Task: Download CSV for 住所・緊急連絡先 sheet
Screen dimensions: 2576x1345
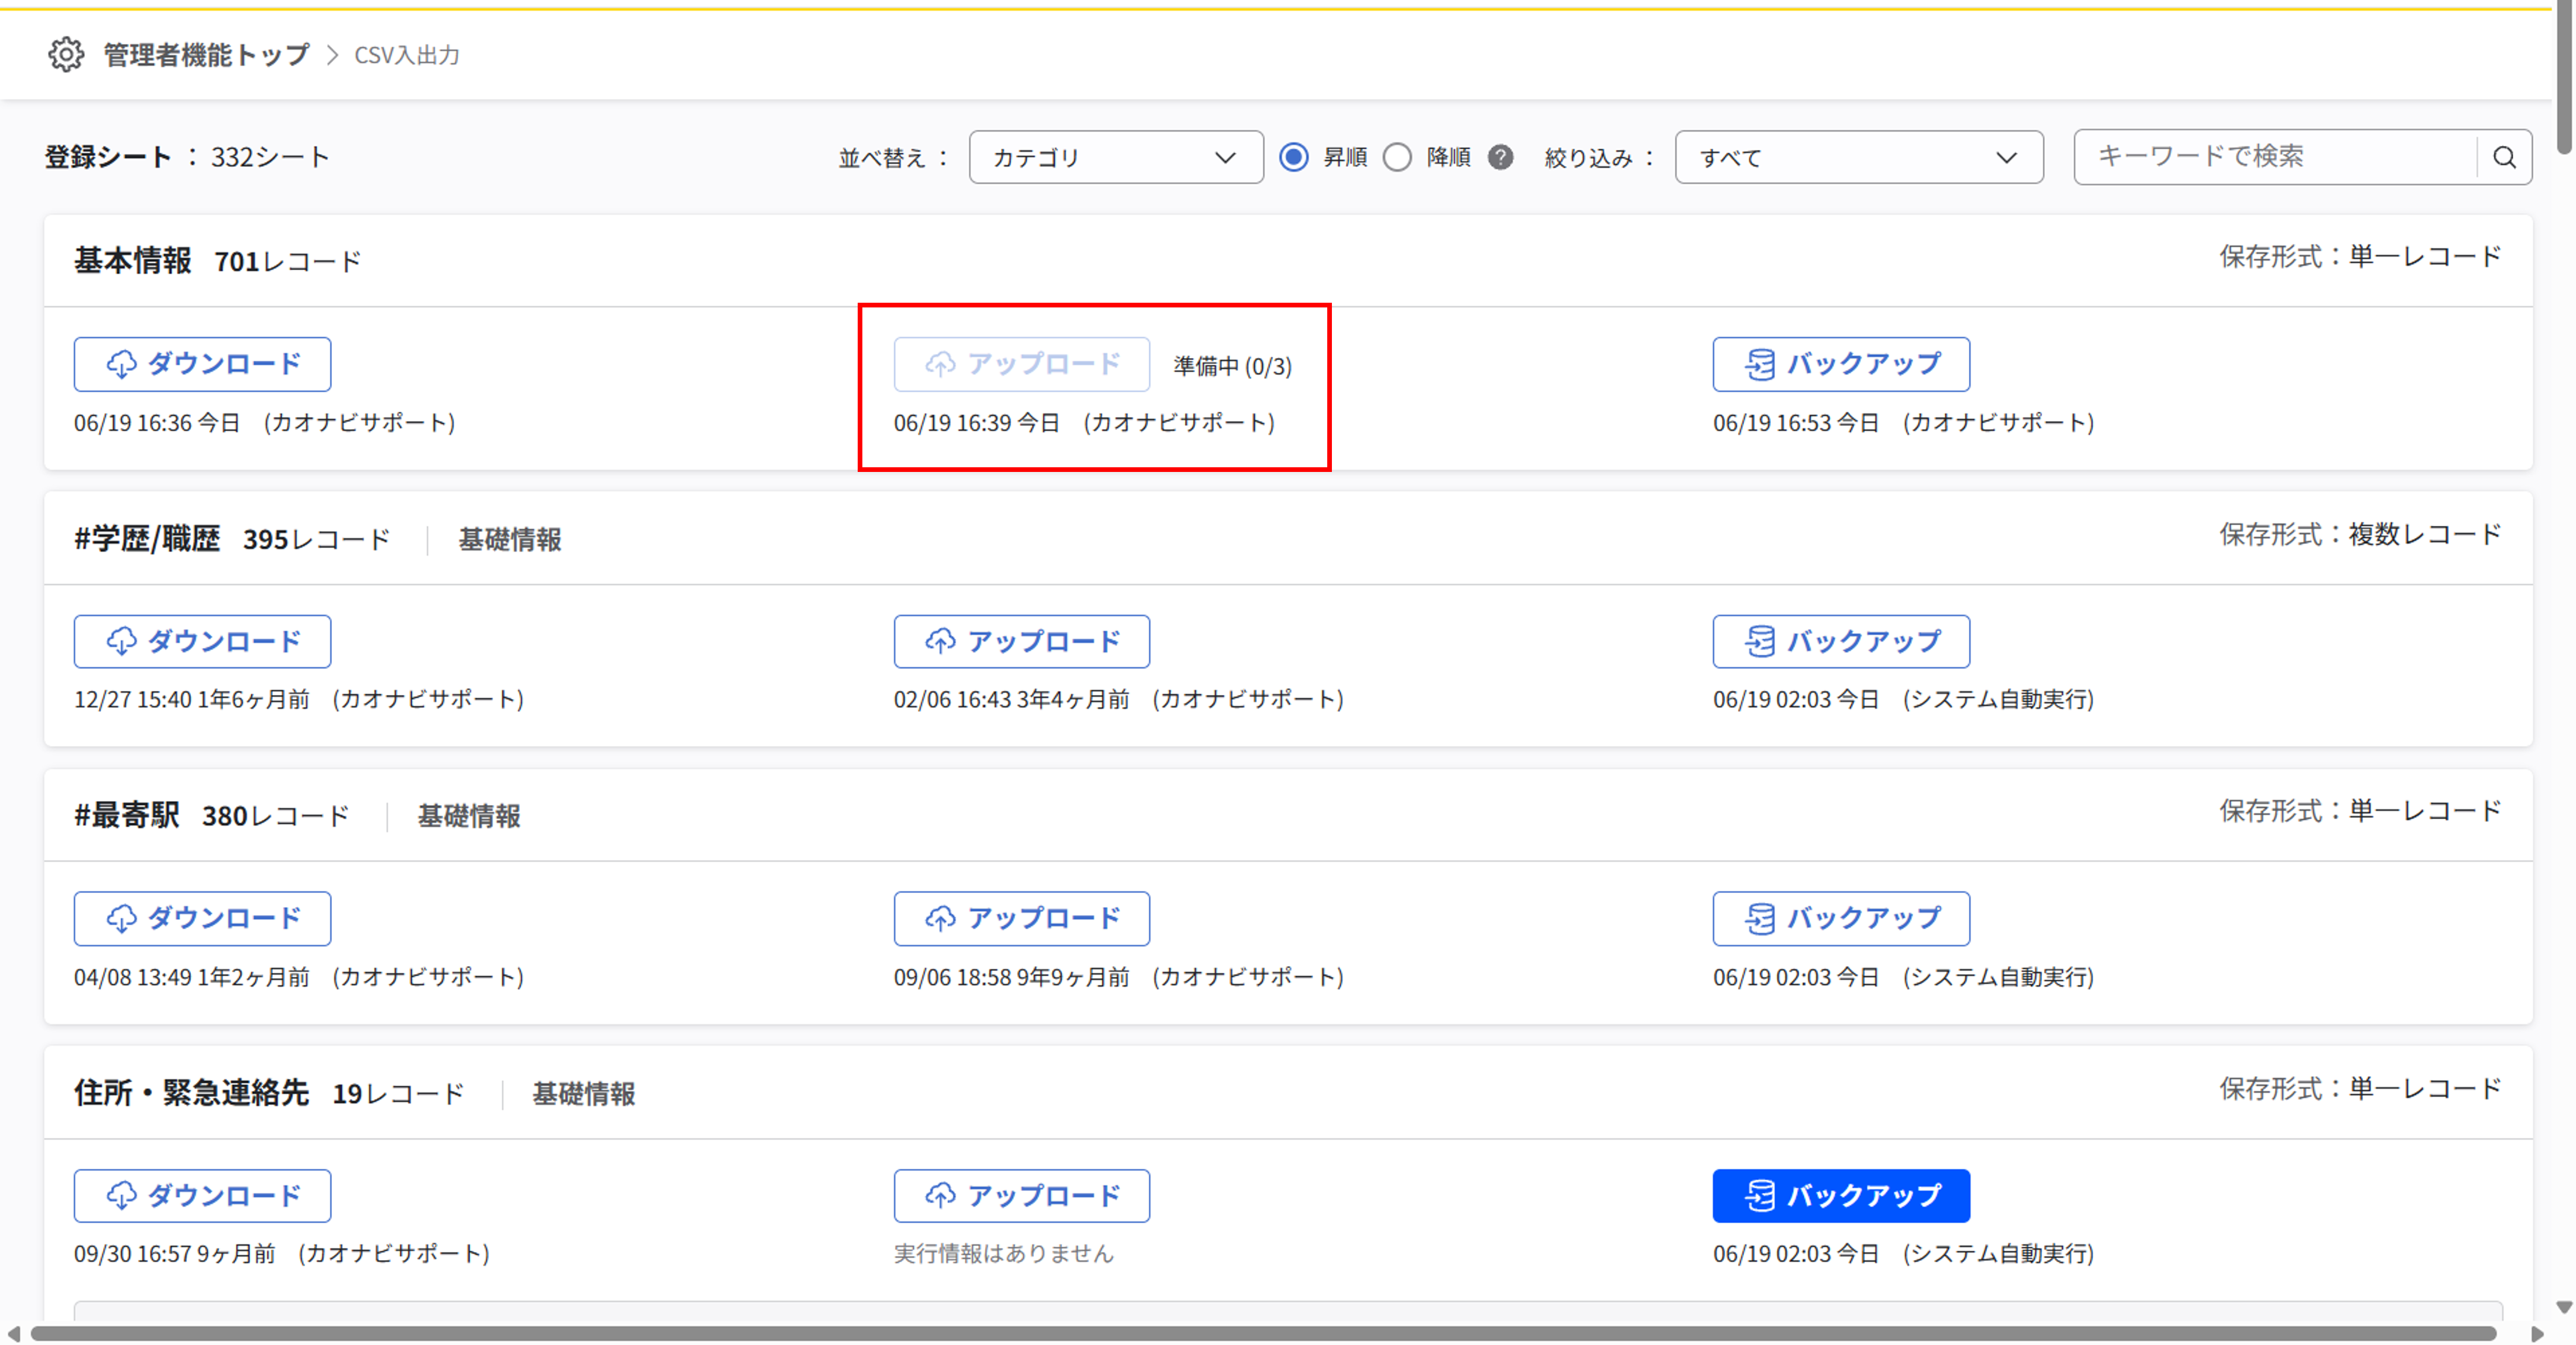Action: pyautogui.click(x=202, y=1196)
